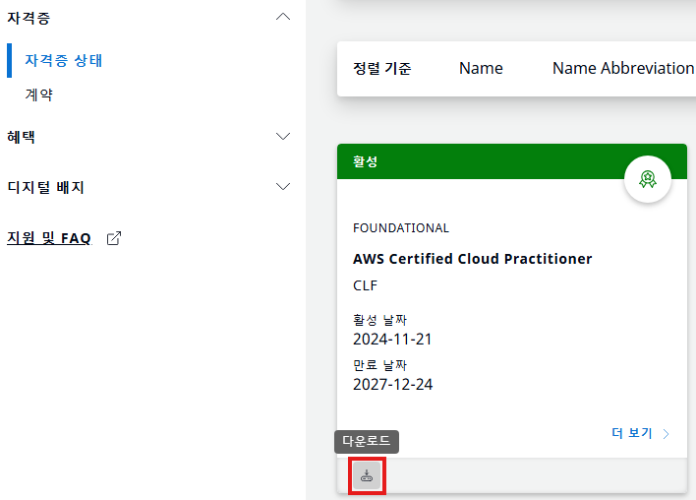
Task: Open the 지원 및 FAQ link
Action: coord(49,238)
